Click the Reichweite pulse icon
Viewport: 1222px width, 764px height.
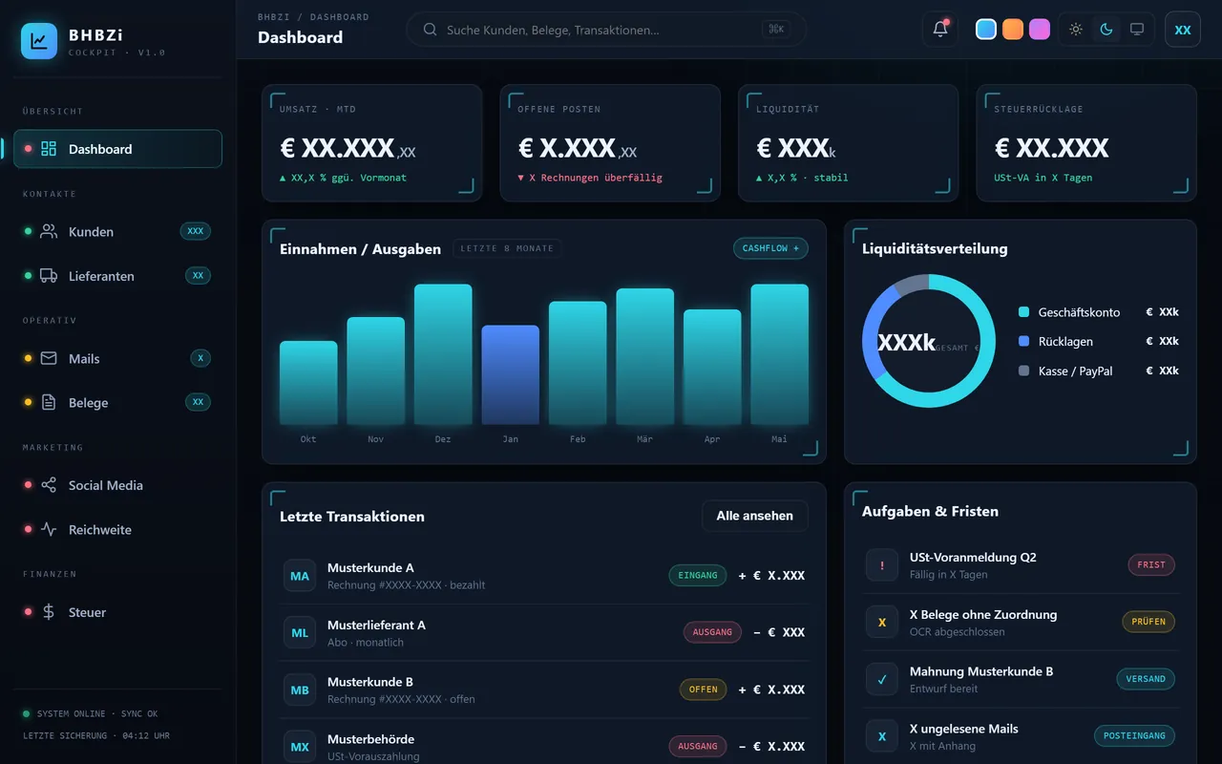click(49, 529)
